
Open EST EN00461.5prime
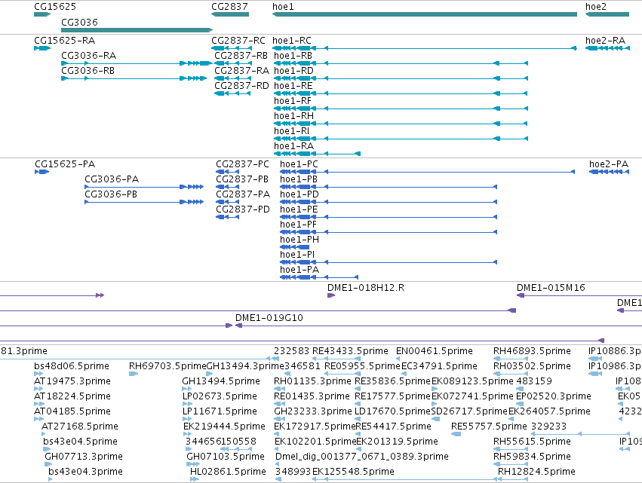click(x=434, y=351)
